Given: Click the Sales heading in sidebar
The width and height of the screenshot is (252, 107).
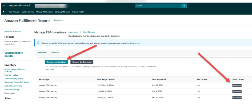Looking at the screenshot, I should [7, 98].
